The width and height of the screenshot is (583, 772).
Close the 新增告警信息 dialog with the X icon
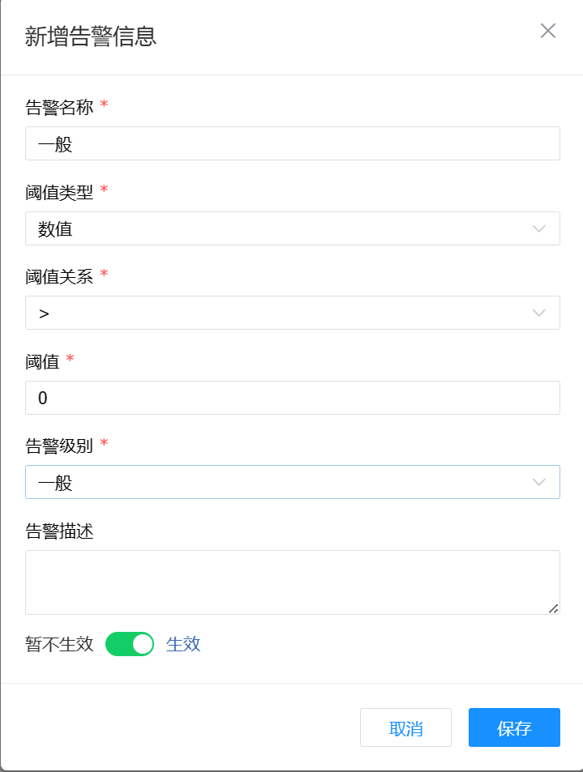pos(548,31)
